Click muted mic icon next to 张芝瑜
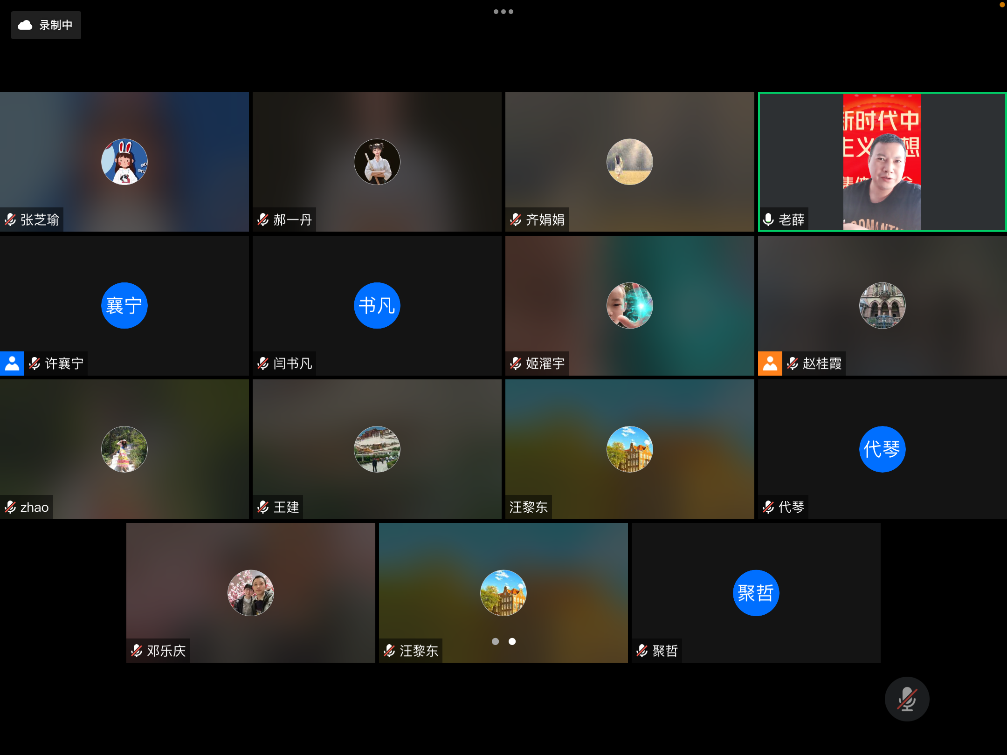 [x=10, y=220]
